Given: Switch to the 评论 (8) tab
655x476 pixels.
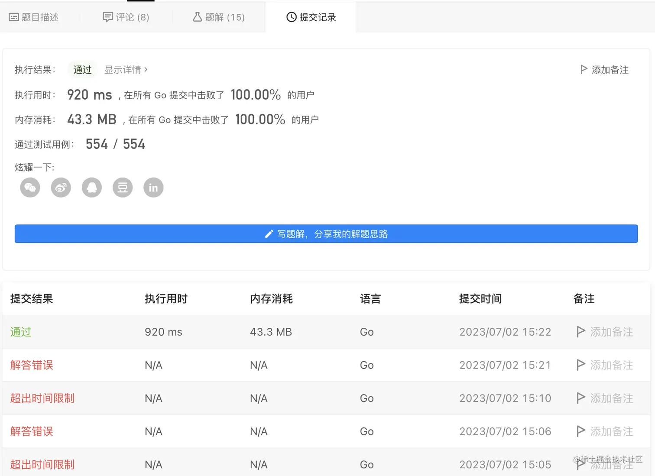Looking at the screenshot, I should point(126,17).
